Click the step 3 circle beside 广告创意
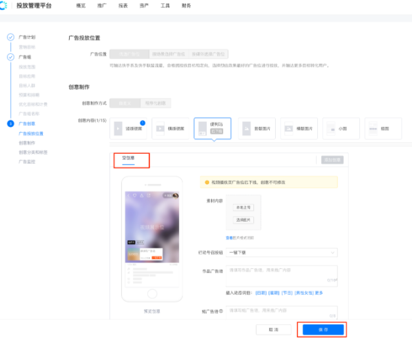412x338 pixels. click(x=11, y=124)
